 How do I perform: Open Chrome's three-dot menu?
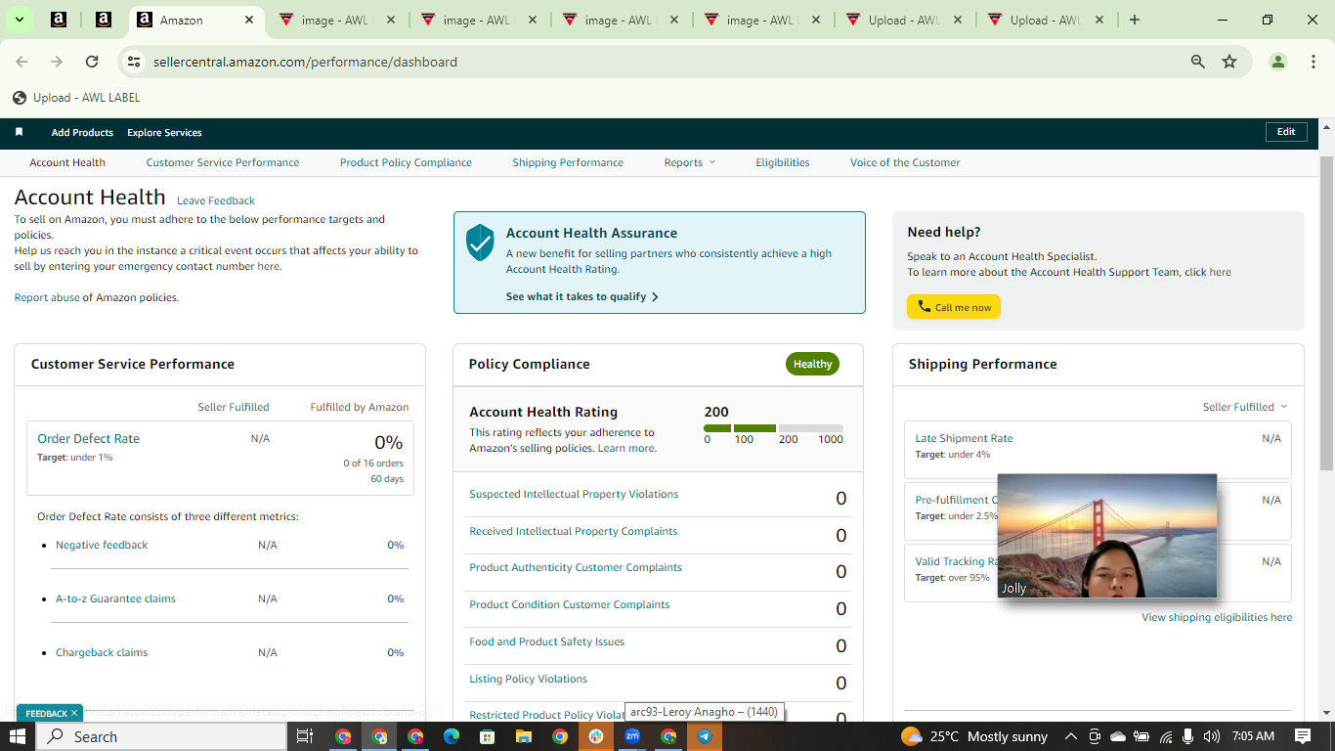[x=1313, y=62]
